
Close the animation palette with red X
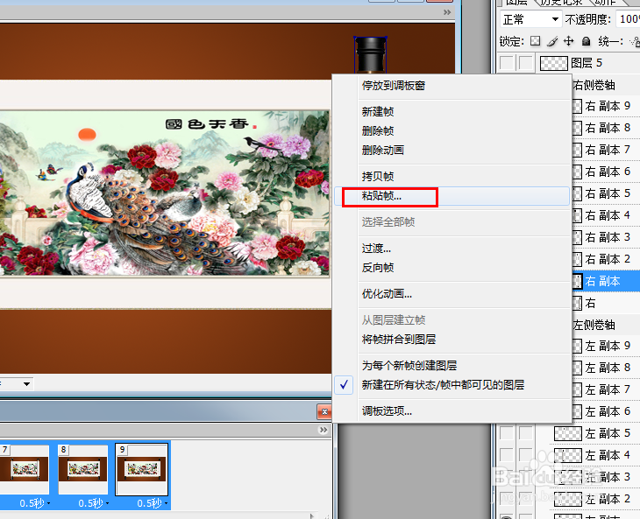(324, 412)
